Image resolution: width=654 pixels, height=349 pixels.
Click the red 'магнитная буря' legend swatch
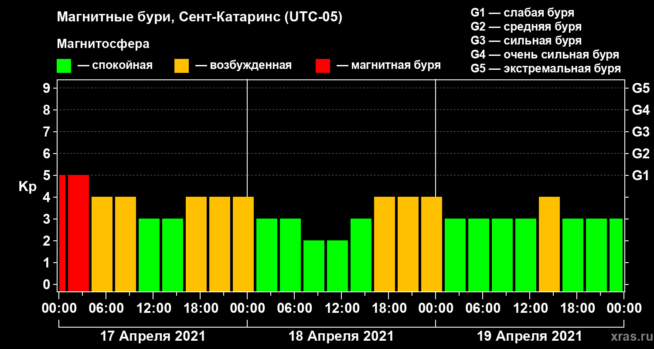(x=323, y=66)
